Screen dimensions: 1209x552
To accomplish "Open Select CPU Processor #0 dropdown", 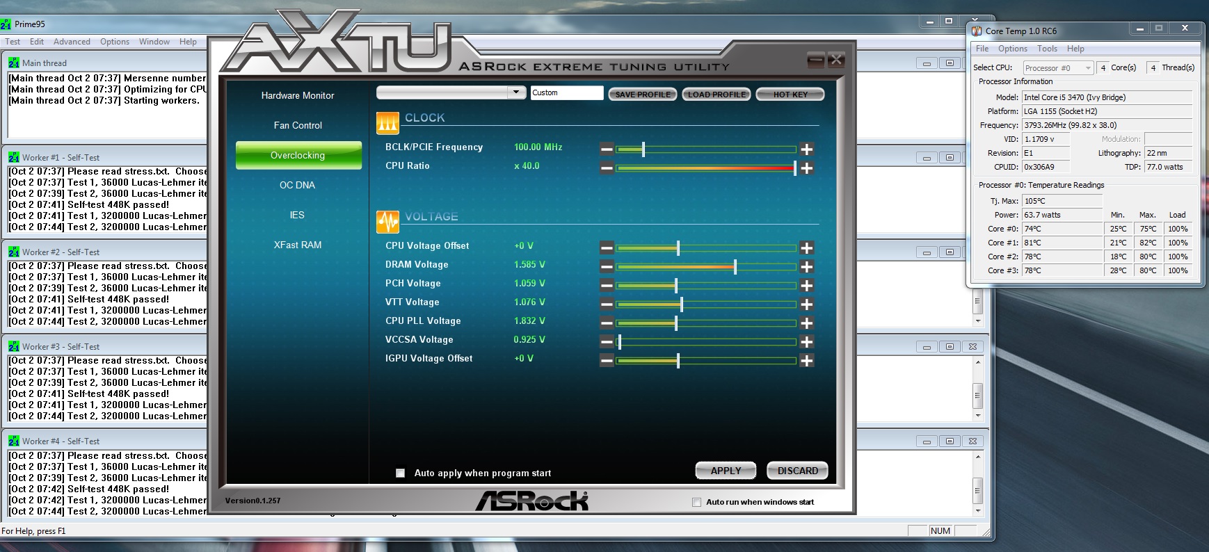I will [x=1059, y=67].
